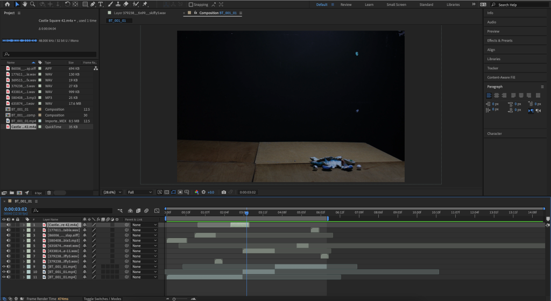Select the Pen tool
The width and height of the screenshot is (551, 301).
tap(93, 4)
